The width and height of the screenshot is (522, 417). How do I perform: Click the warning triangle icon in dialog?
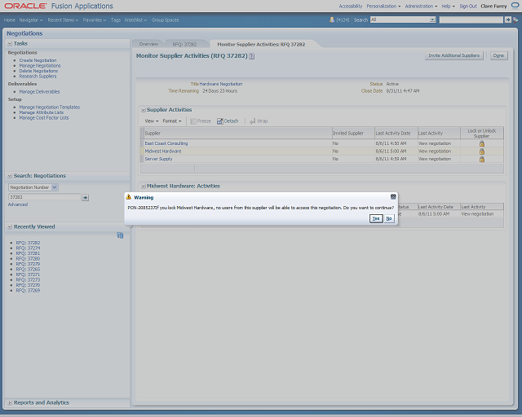pyautogui.click(x=129, y=197)
